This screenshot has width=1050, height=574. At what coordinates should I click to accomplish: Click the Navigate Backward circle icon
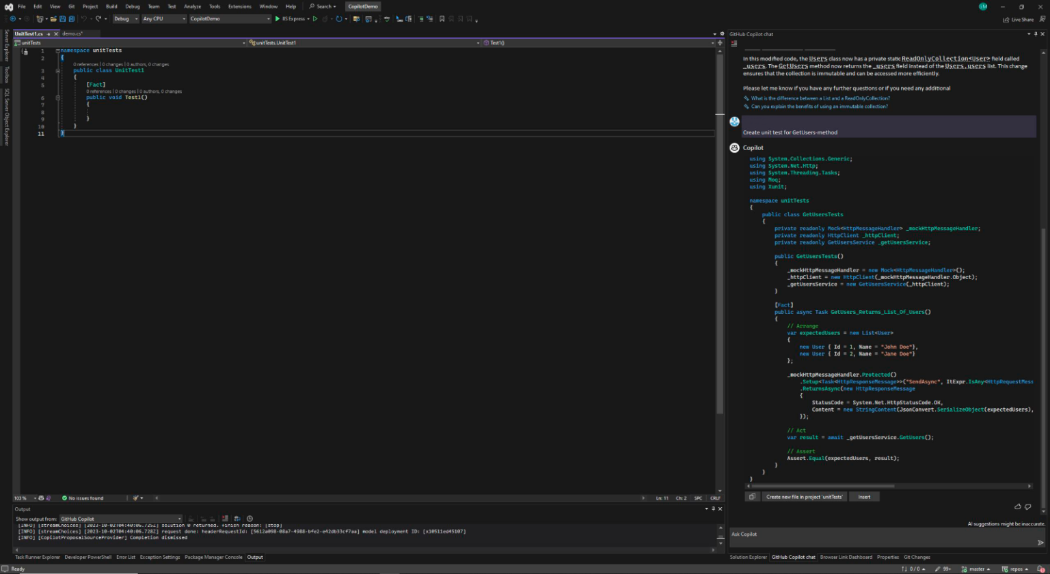(x=12, y=18)
